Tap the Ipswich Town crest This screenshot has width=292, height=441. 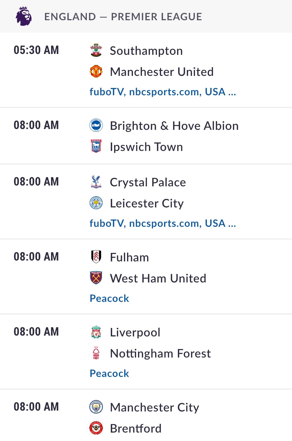[96, 146]
